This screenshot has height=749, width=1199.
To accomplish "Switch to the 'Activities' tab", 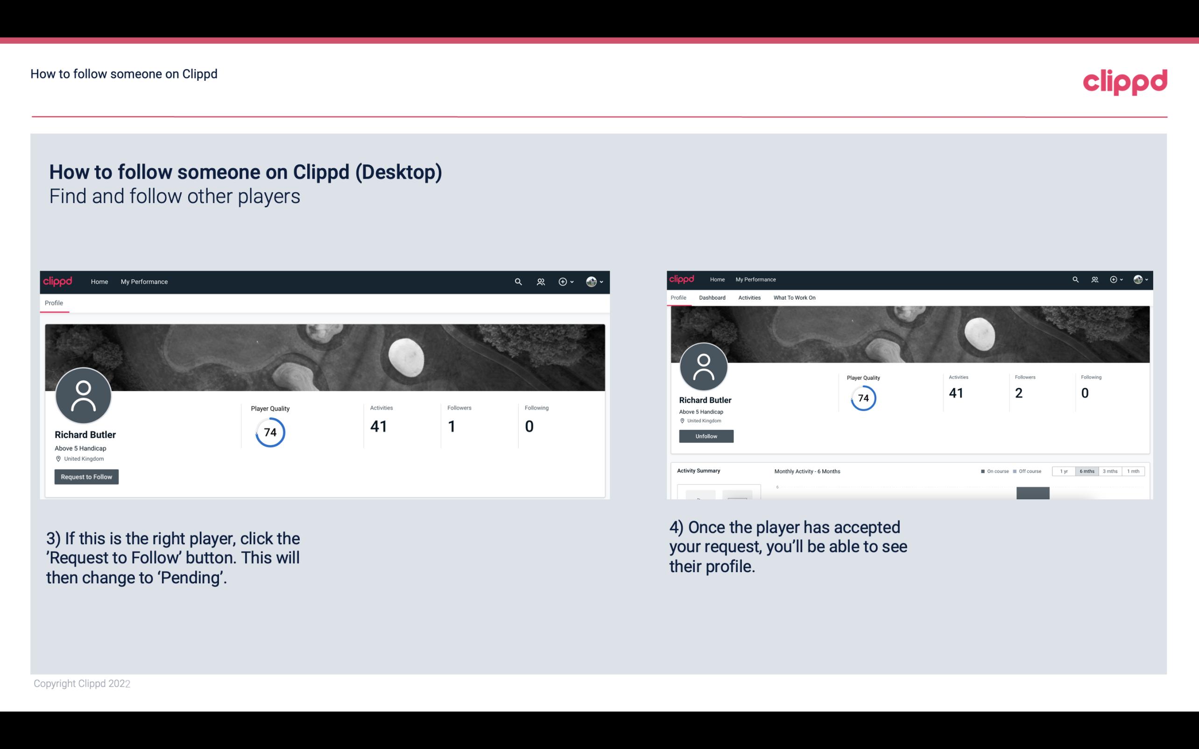I will click(x=748, y=298).
